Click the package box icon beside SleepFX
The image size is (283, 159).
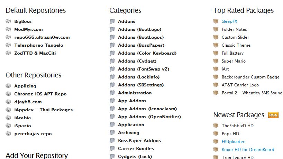coord(216,21)
